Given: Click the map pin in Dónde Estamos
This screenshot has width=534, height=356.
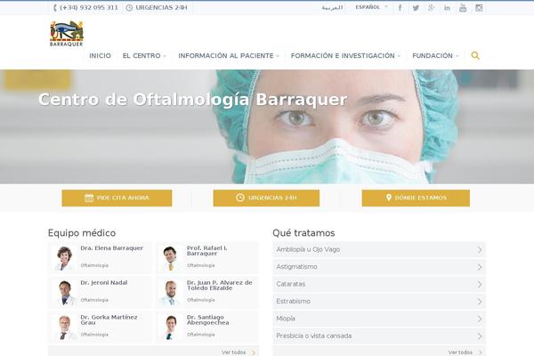Looking at the screenshot, I should pyautogui.click(x=389, y=198).
